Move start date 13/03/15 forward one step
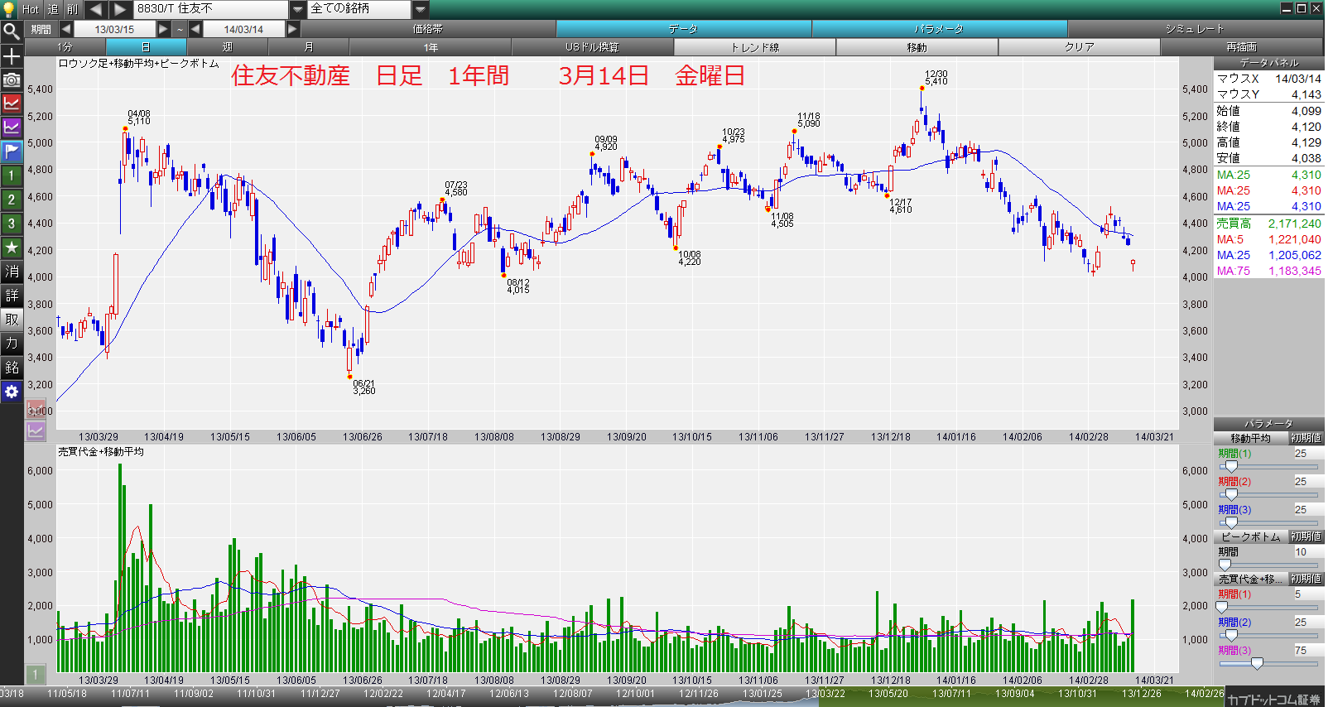The height and width of the screenshot is (707, 1333). [164, 29]
